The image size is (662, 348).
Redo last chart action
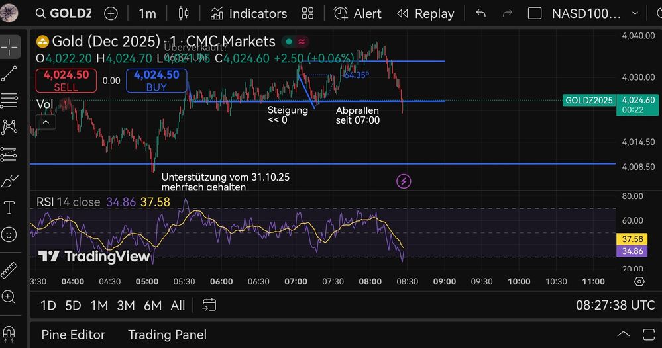point(507,13)
